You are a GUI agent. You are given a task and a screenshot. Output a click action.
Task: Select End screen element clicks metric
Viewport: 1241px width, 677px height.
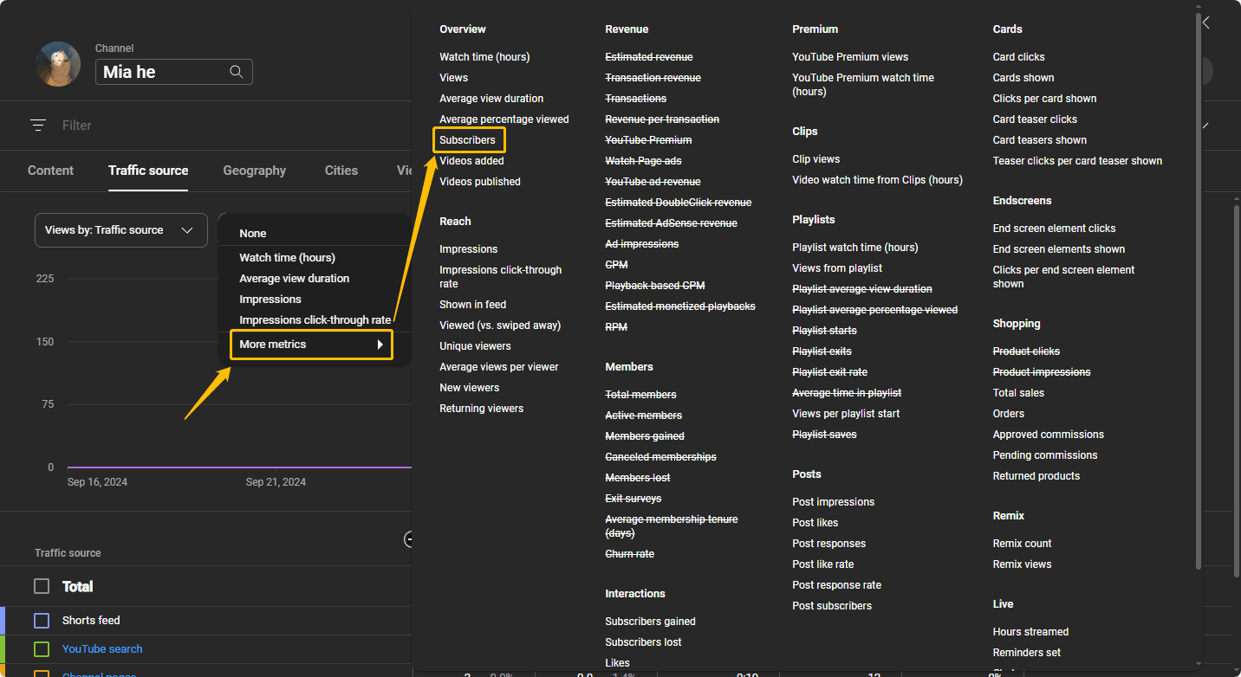(x=1054, y=229)
